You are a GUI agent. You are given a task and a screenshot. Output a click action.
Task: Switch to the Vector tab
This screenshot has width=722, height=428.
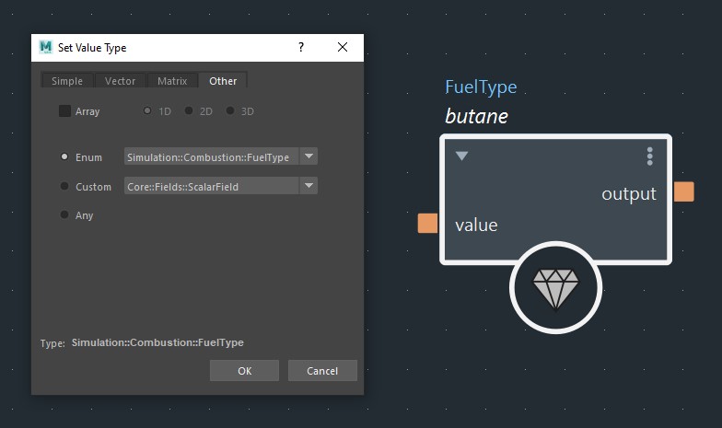(x=120, y=81)
